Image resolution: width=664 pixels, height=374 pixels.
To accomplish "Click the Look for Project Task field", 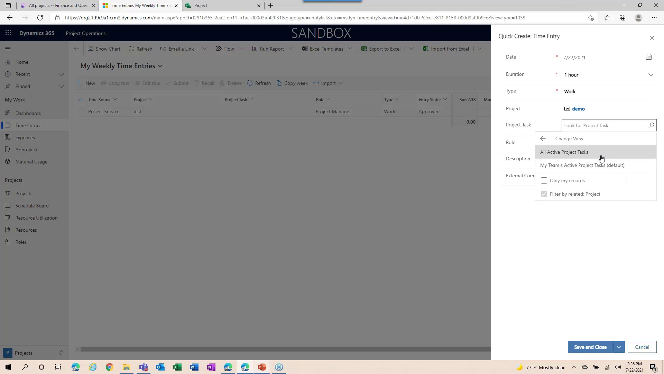I will click(x=602, y=125).
